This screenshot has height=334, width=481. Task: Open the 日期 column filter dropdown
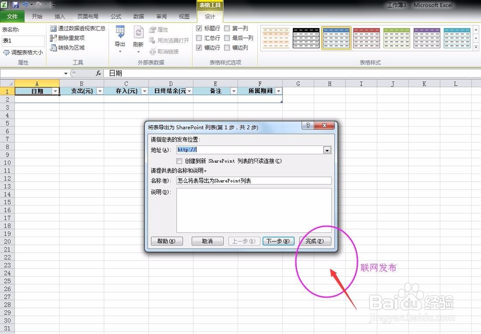(55, 91)
